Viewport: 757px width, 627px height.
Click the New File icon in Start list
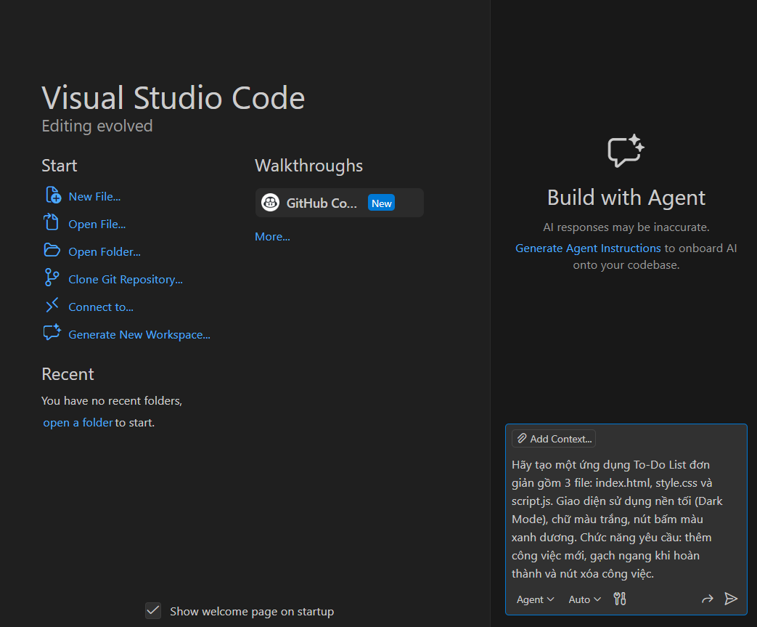pos(51,195)
